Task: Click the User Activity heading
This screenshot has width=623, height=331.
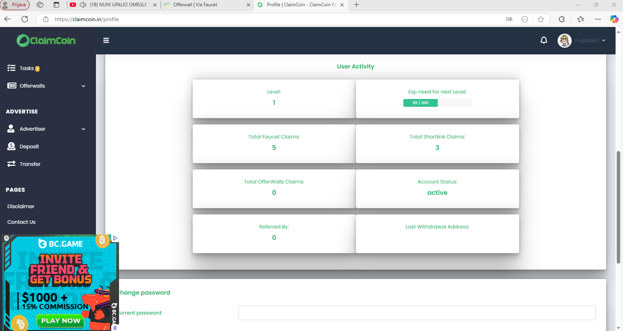Action: point(356,67)
